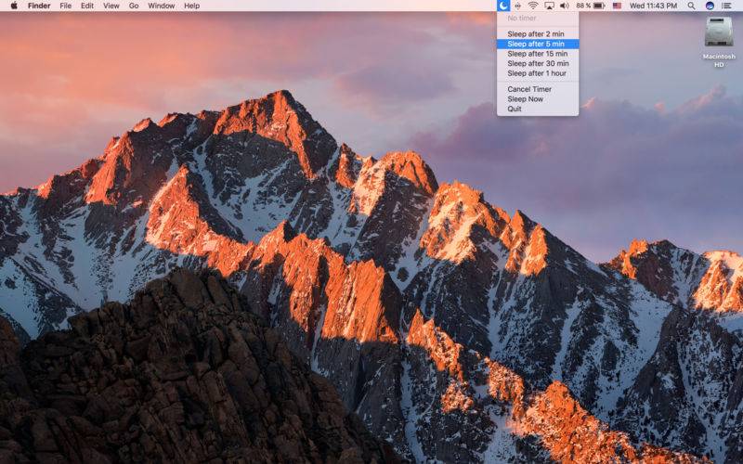Open the Edit menu

(x=86, y=6)
